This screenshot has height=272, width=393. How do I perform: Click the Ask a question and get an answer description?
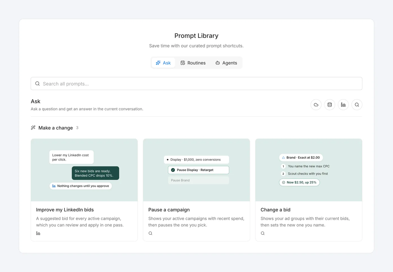(87, 109)
